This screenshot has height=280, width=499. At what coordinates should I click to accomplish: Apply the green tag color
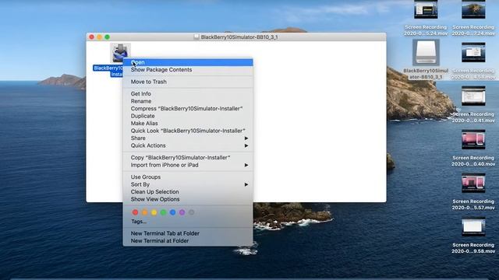click(163, 212)
